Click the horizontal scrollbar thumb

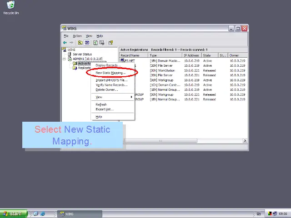(161, 141)
